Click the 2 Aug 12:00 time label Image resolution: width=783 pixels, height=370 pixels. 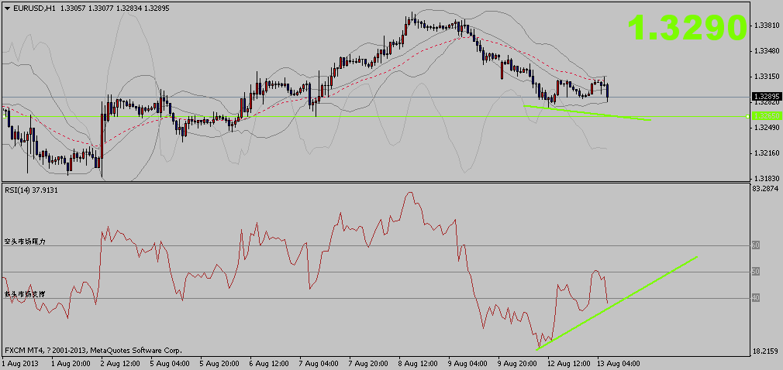click(x=119, y=362)
